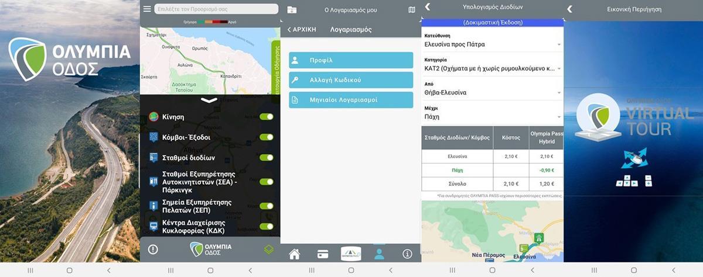Toggle the Σημεία Εξυπηρέτησης Πελατών (ΣΕΠ) switch
This screenshot has width=703, height=277.
click(x=267, y=206)
